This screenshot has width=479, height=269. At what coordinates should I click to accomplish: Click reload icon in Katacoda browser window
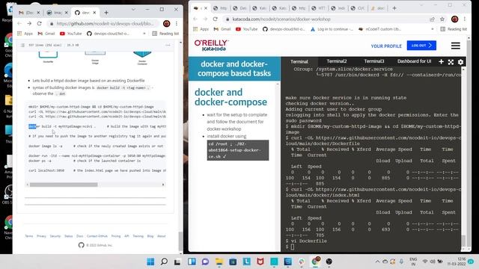pyautogui.click(x=215, y=19)
